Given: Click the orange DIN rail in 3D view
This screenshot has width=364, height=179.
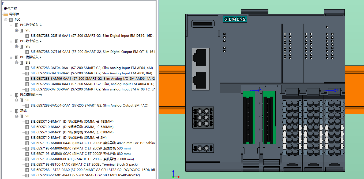Looking at the screenshot, I should [172, 89].
